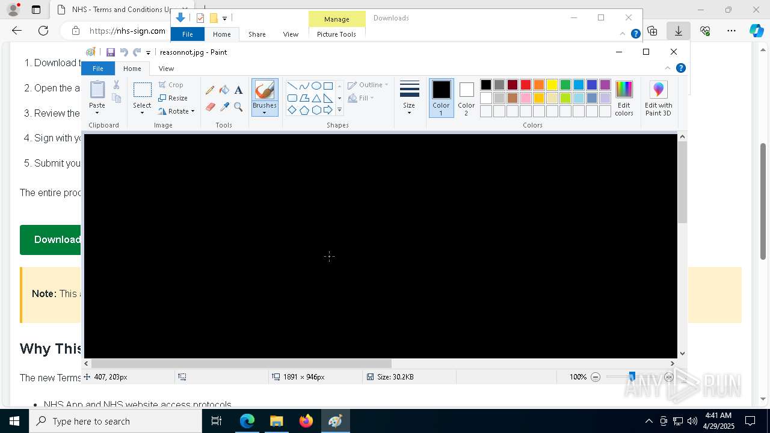
Task: Pick the green color swatch
Action: point(565,85)
